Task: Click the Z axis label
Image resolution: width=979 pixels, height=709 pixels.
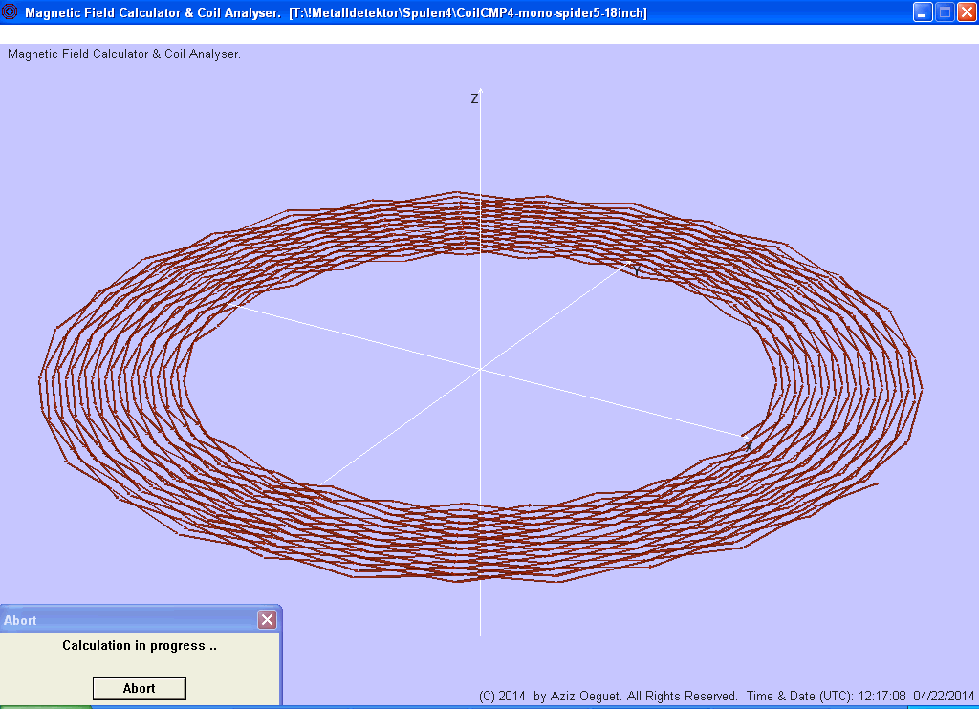Action: 473,98
